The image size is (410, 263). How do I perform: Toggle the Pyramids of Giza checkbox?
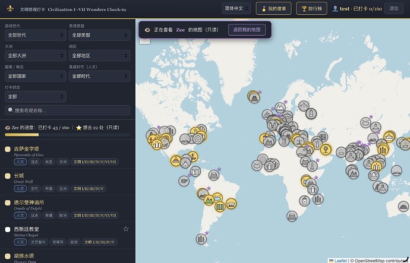[x=8, y=149]
